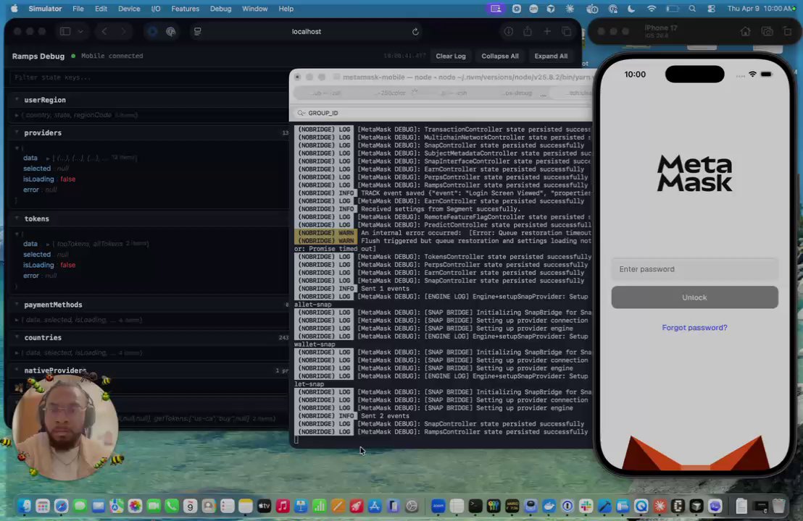This screenshot has height=521, width=803.
Task: Open the I/O menu
Action: (156, 9)
